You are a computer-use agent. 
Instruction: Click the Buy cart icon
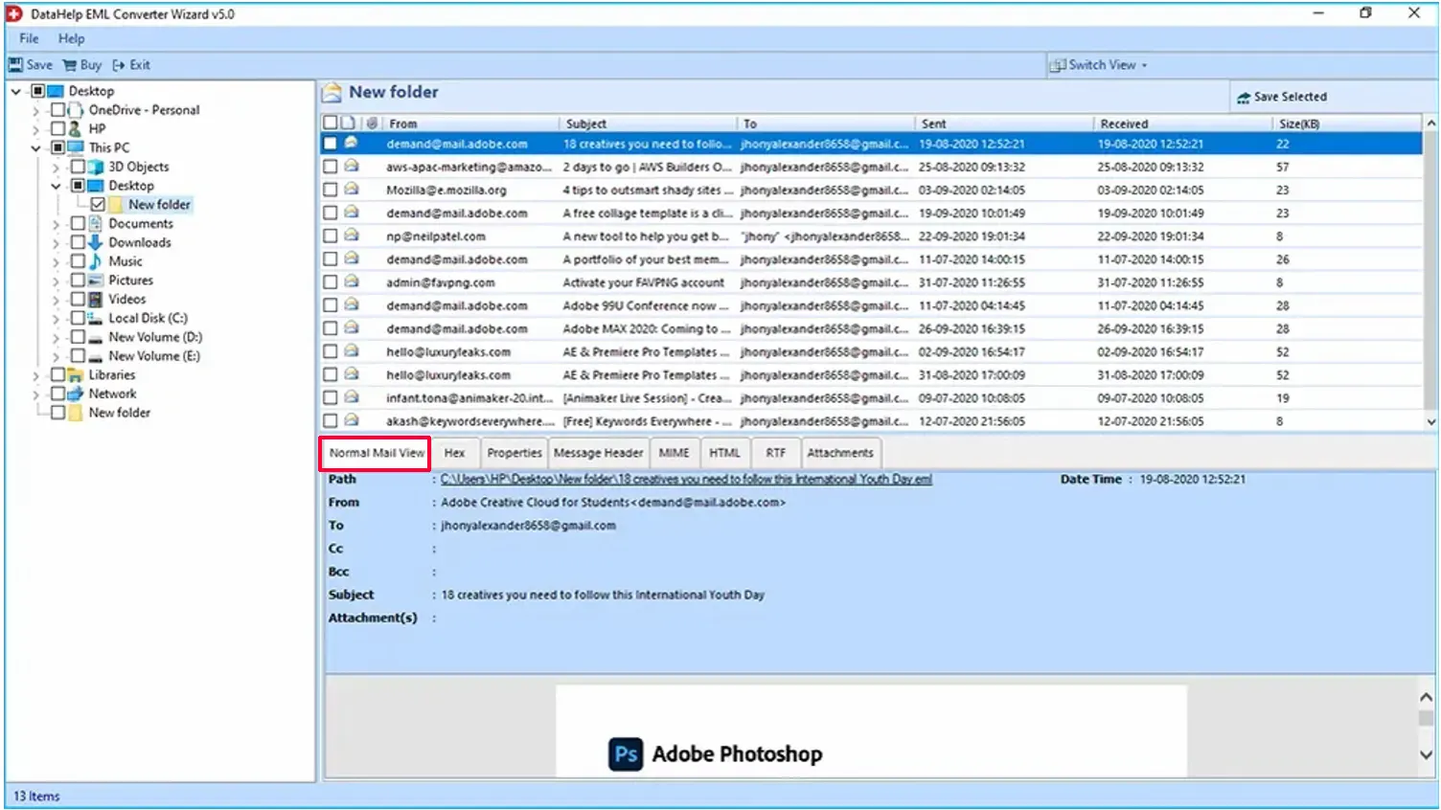point(69,65)
